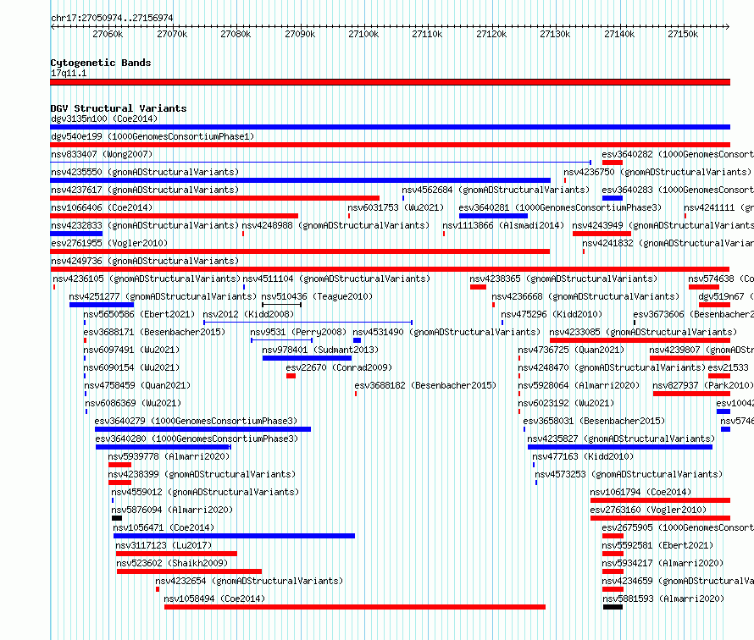Select nsv4243949 gnomAD variant label
Image resolution: width=754 pixels, height=640 pixels.
(x=663, y=225)
